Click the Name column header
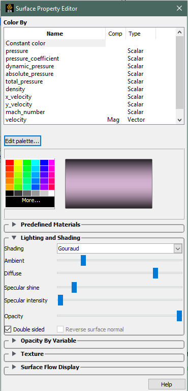The height and width of the screenshot is (391, 188). (55, 34)
